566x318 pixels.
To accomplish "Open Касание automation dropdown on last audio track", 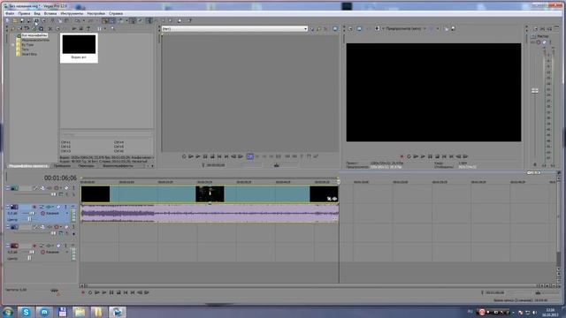I will point(67,252).
